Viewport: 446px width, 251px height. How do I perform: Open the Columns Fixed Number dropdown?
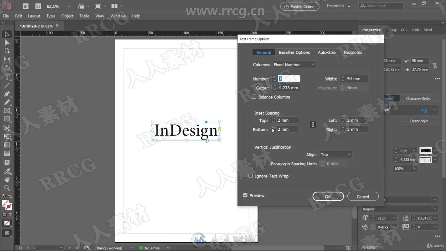pos(294,64)
